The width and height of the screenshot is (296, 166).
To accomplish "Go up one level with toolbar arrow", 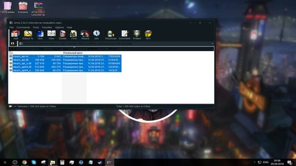I will (x=12, y=43).
